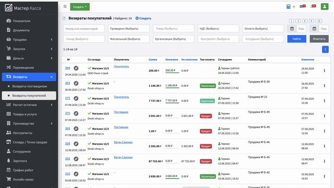Expand the Продажи sidebar menu
Image resolution: width=334 pixels, height=188 pixels.
[x=29, y=40]
